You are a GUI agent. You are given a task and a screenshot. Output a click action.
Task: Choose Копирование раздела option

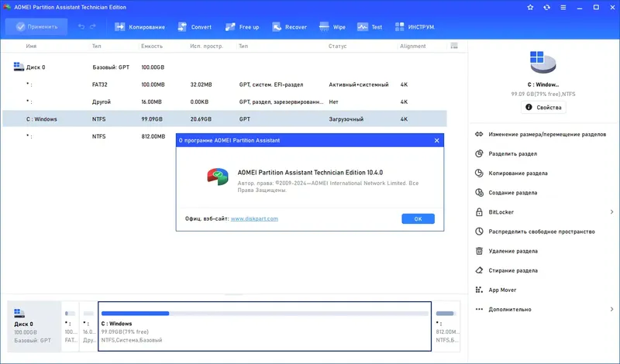click(518, 173)
